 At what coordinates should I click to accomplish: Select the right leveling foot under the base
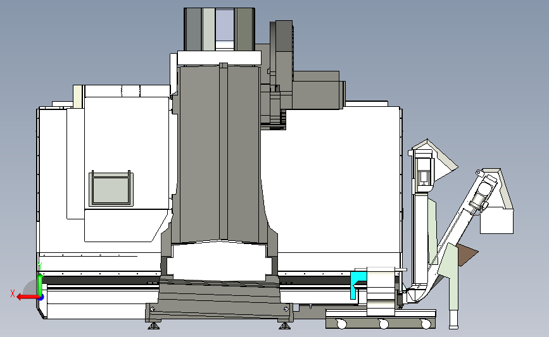tap(284, 326)
